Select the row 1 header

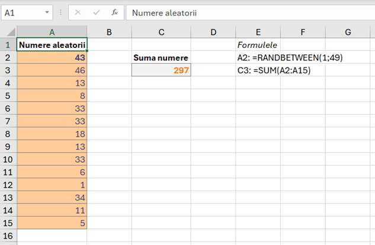click(x=8, y=44)
